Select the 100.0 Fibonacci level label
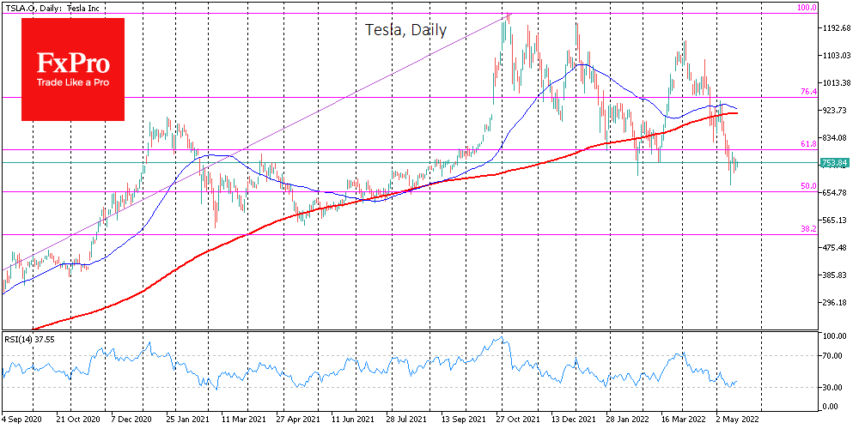The height and width of the screenshot is (429, 859). click(x=805, y=8)
